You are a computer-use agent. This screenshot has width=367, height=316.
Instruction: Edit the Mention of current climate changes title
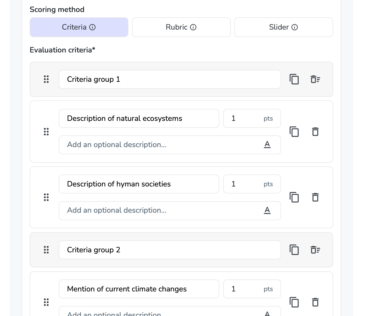(139, 289)
